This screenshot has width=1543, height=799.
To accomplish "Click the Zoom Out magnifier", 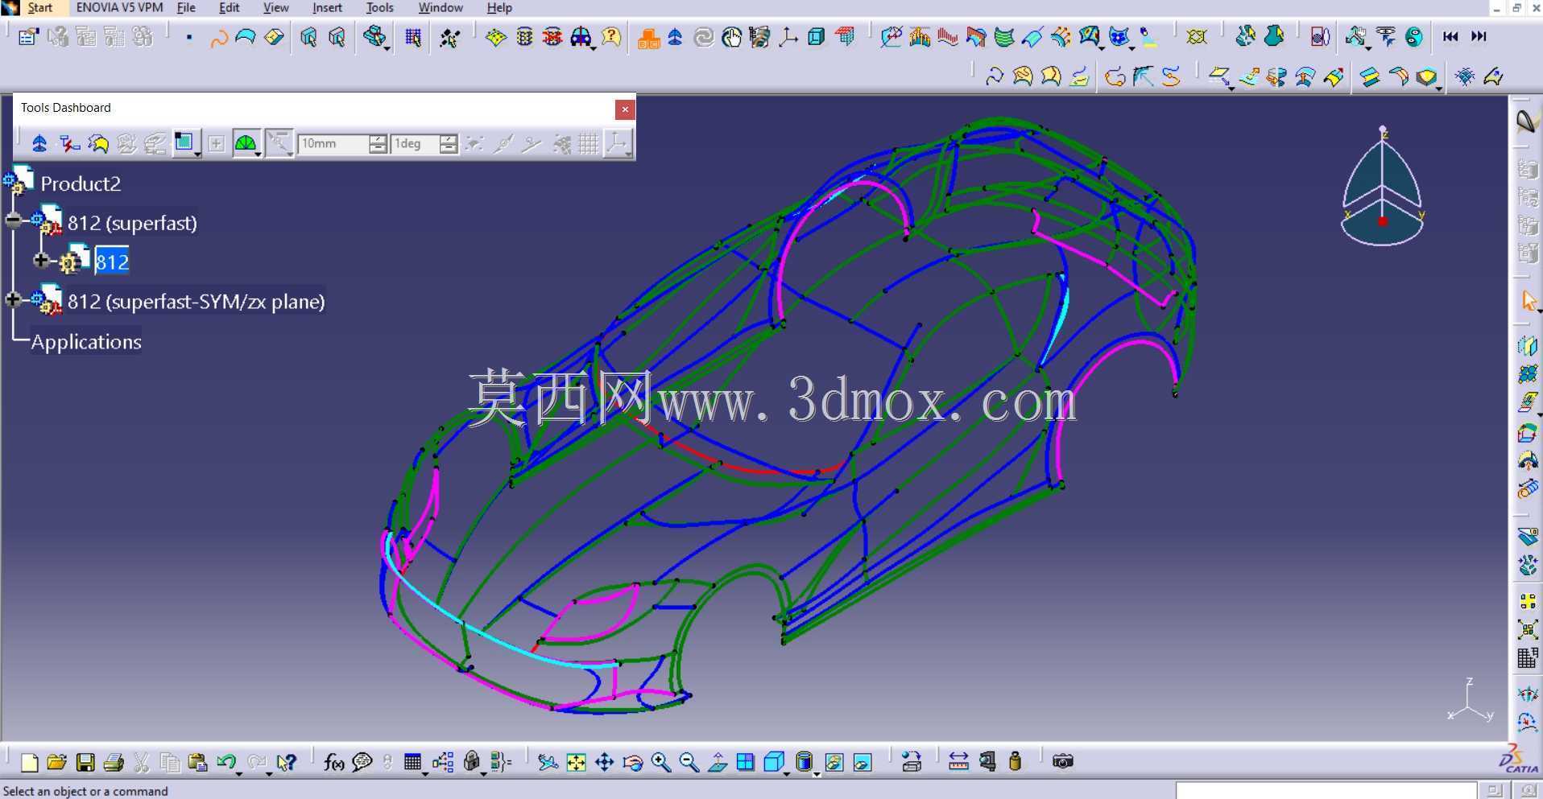I will [689, 762].
